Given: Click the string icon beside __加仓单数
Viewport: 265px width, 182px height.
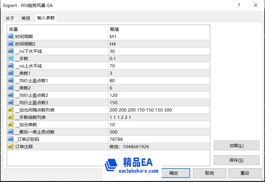Looking at the screenshot, I should coord(11,124).
